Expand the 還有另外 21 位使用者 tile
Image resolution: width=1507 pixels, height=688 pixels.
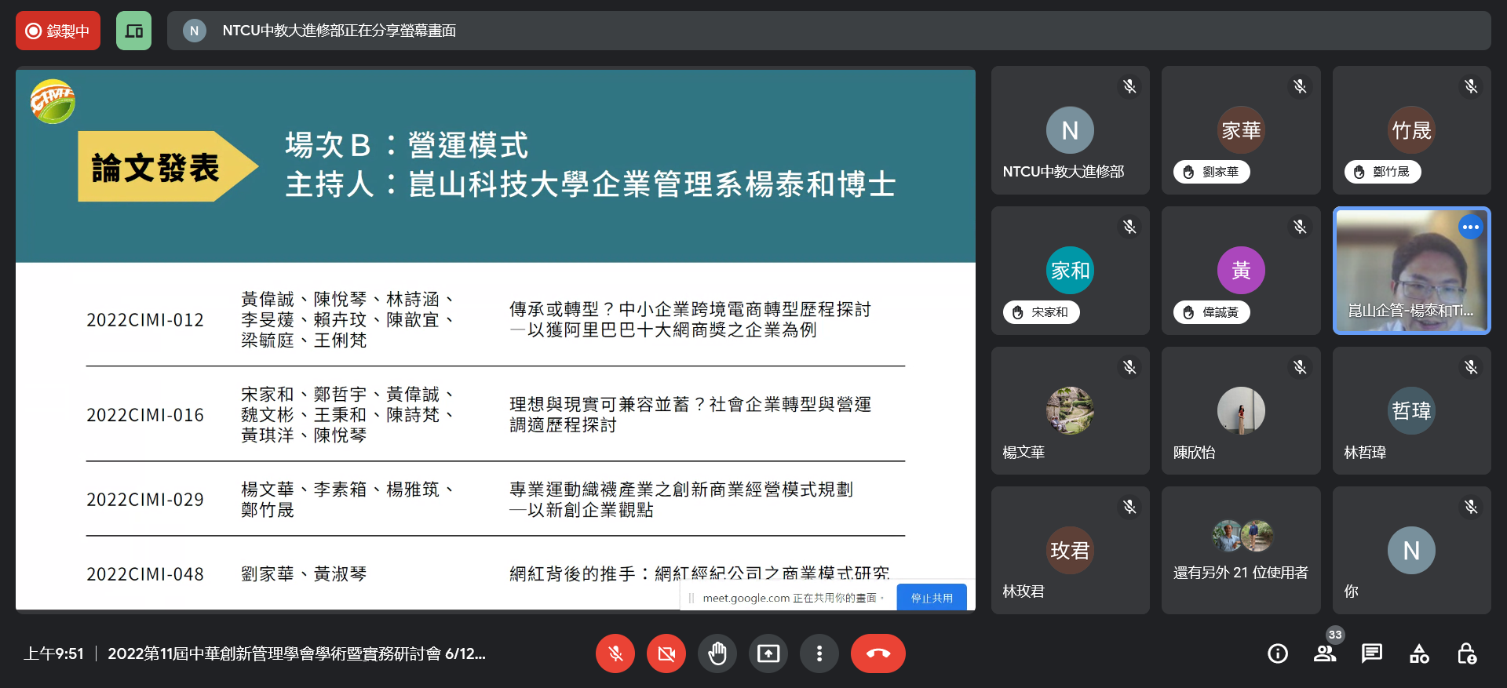click(1240, 550)
